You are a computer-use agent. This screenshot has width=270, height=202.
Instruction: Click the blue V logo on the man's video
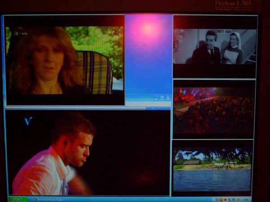pyautogui.click(x=28, y=121)
